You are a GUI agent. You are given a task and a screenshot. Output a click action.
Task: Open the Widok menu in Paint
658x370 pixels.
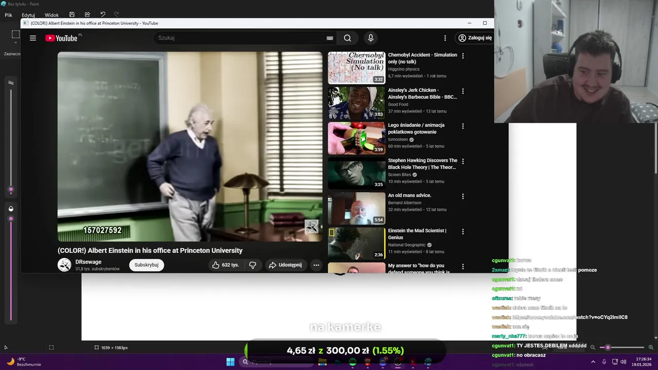click(51, 15)
